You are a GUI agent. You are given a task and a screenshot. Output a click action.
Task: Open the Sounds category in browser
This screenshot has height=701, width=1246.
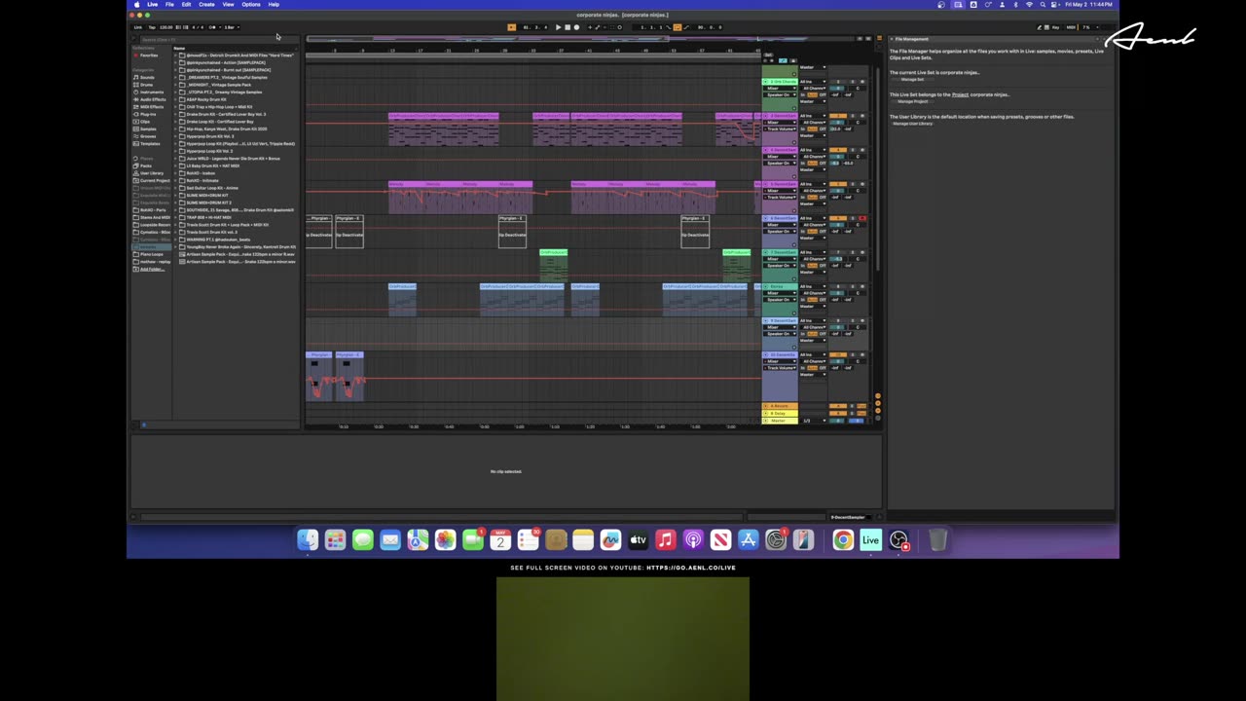click(x=146, y=77)
